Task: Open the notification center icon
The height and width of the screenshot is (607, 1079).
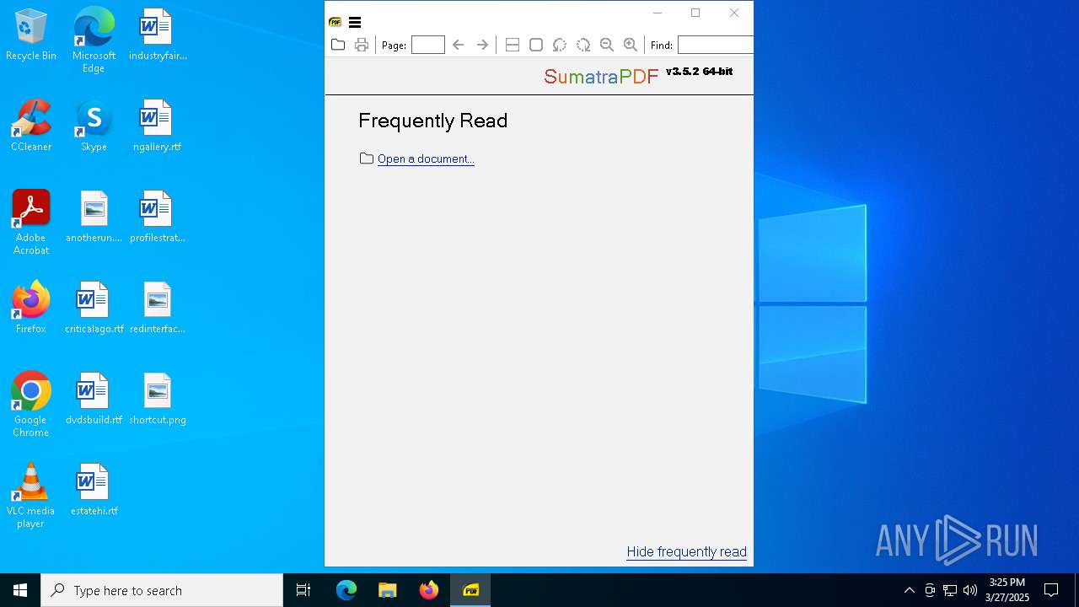Action: pyautogui.click(x=1051, y=590)
